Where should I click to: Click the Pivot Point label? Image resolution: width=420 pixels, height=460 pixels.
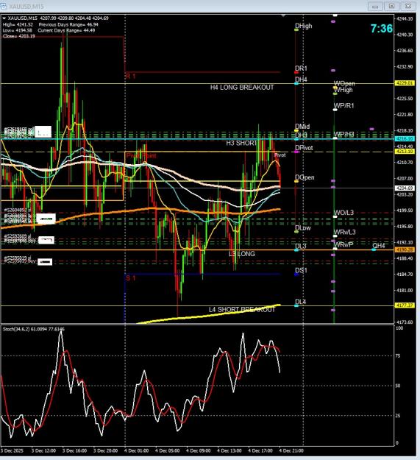pyautogui.click(x=141, y=155)
